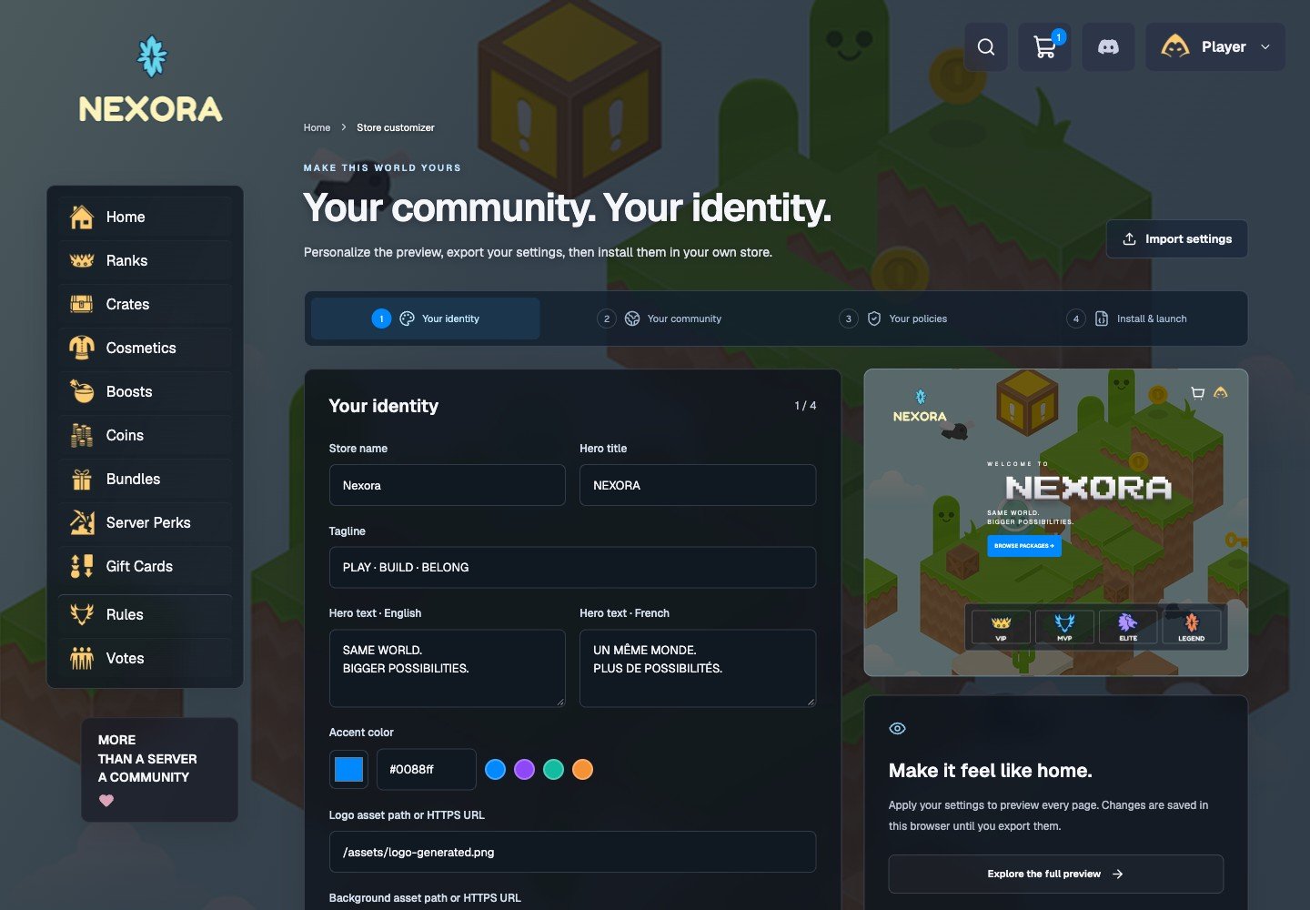Select the Install & launch step tab

pos(1127,318)
